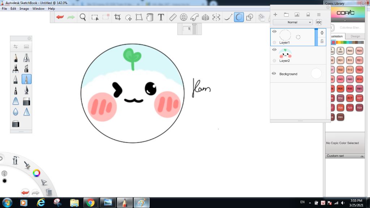Select the Hard Eraser in brush palette
This screenshot has width=370, height=208.
pyautogui.click(x=26, y=101)
